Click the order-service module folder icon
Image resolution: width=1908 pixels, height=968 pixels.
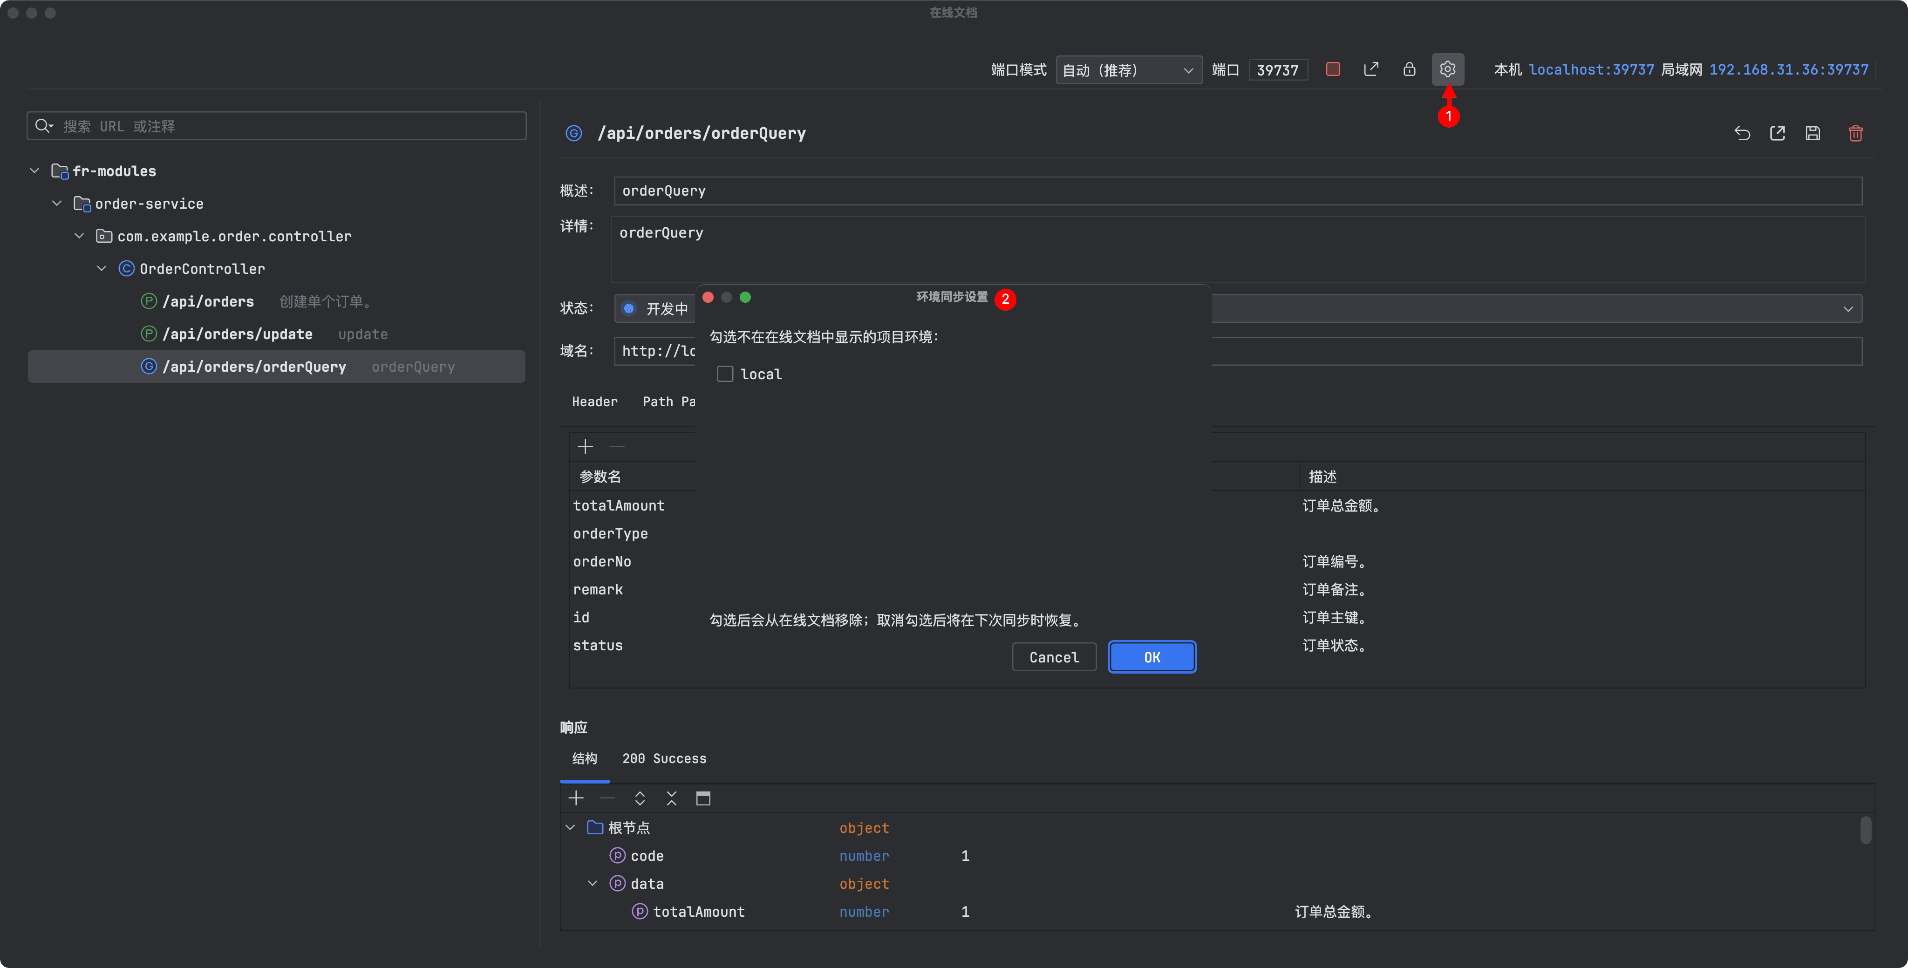pos(82,204)
